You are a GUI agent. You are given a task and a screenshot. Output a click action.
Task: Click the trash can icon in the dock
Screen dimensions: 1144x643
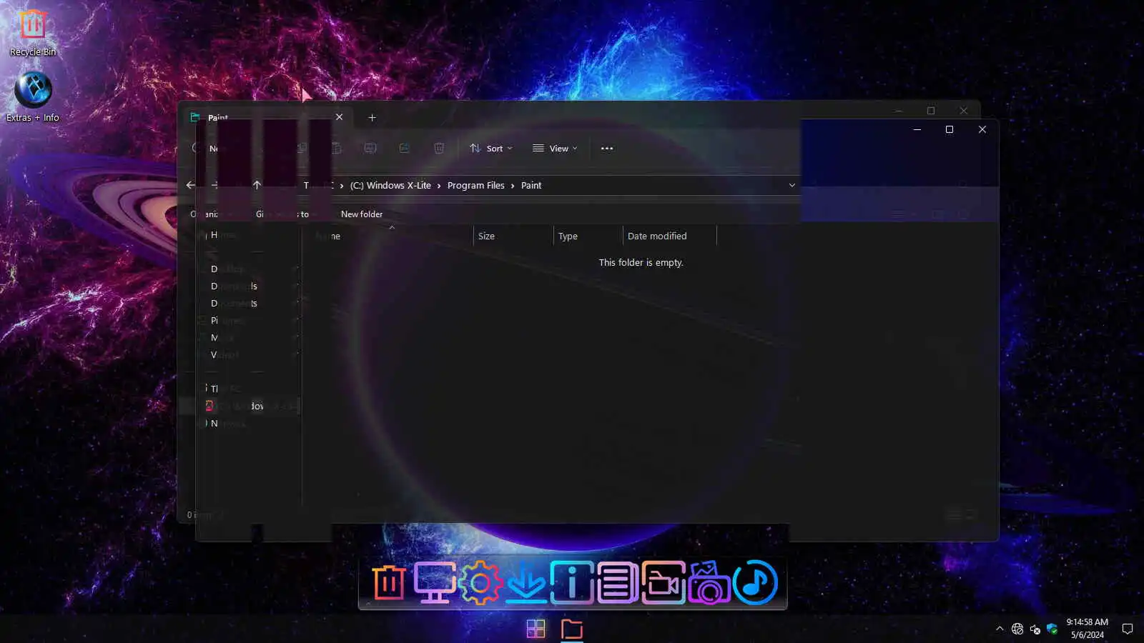[389, 583]
